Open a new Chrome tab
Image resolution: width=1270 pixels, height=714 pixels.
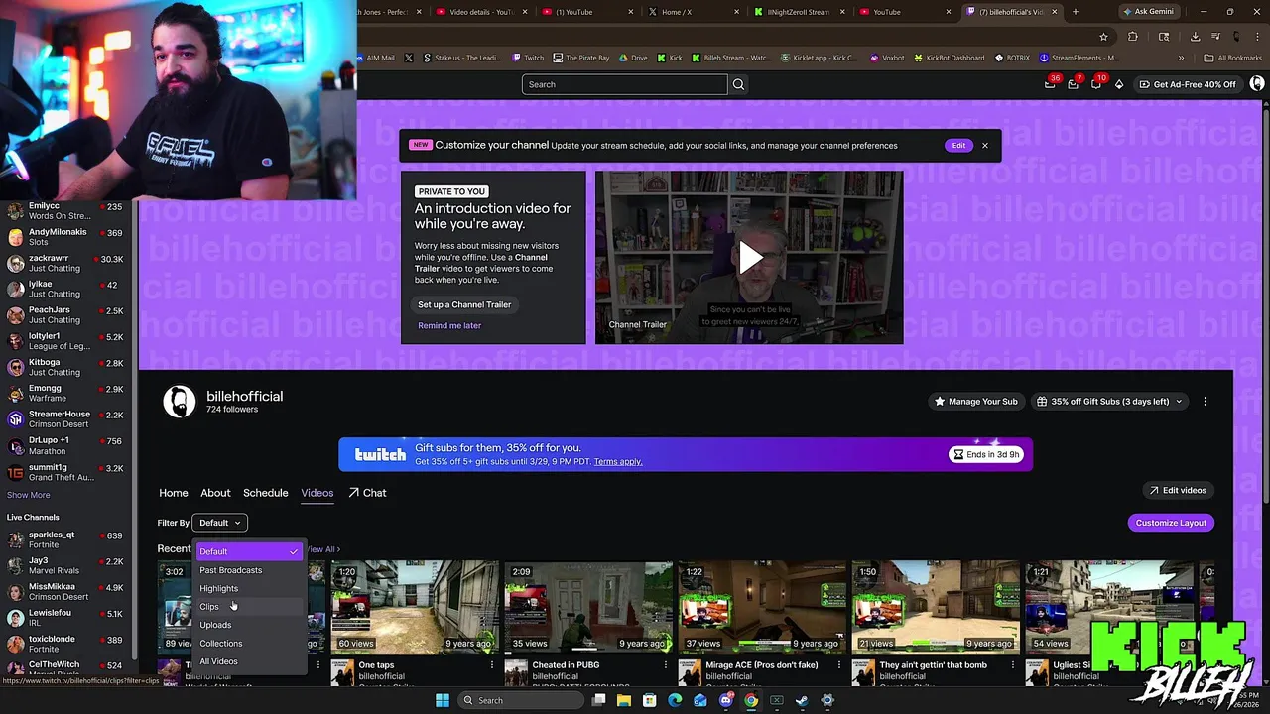(x=1075, y=12)
